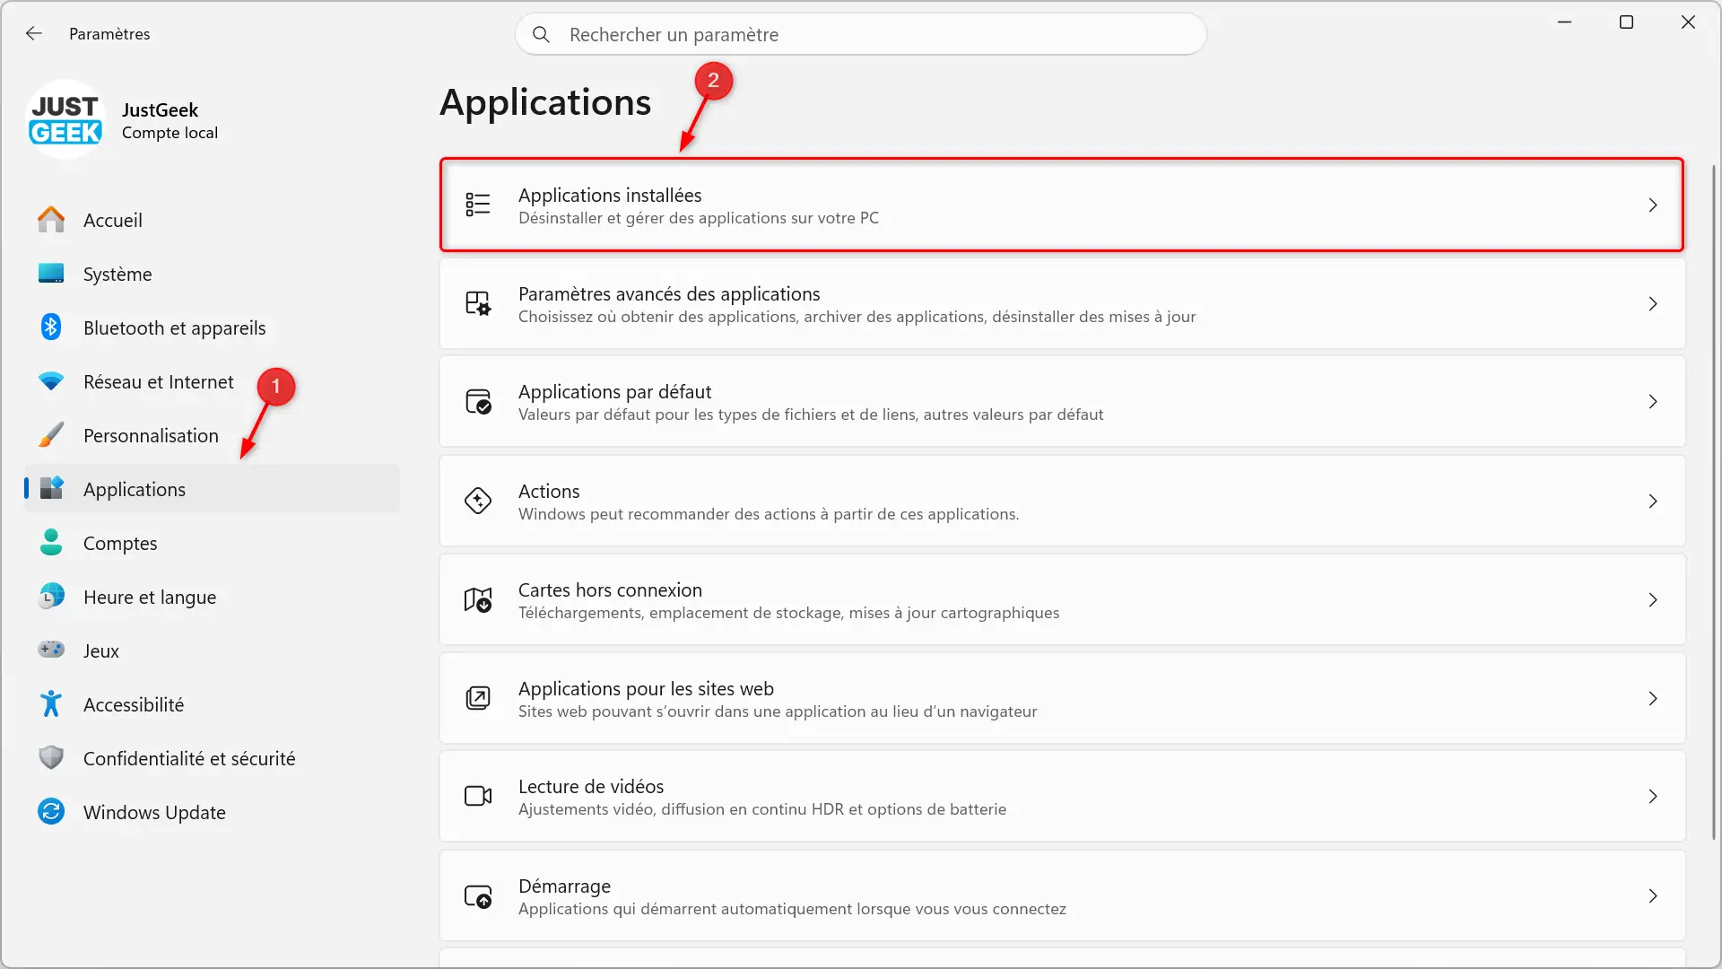Click the Accueil home icon
Viewport: 1722px width, 969px height.
click(51, 220)
